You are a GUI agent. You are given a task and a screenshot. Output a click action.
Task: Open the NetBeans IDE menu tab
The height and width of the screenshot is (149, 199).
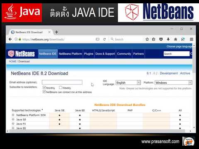48,54
